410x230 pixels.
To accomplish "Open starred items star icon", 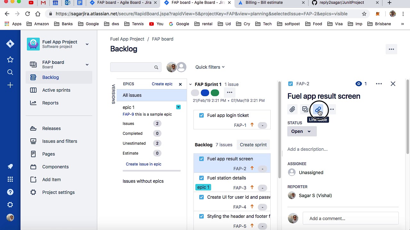I will click(x=10, y=59).
